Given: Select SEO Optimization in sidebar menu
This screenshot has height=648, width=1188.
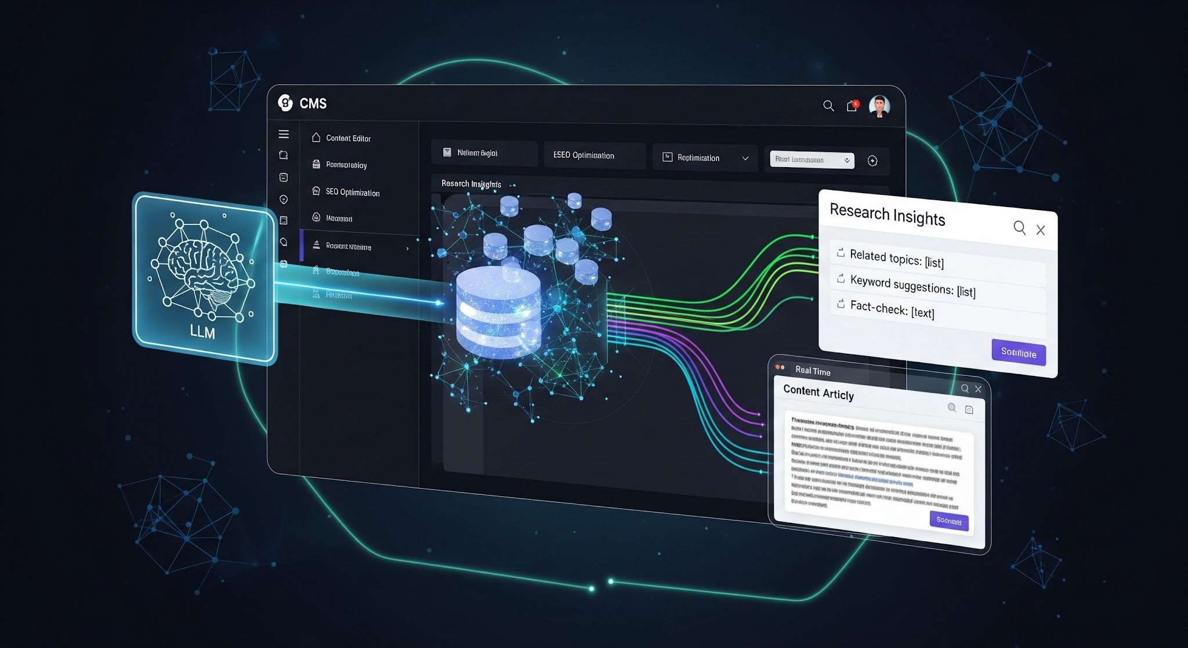Looking at the screenshot, I should pos(352,192).
